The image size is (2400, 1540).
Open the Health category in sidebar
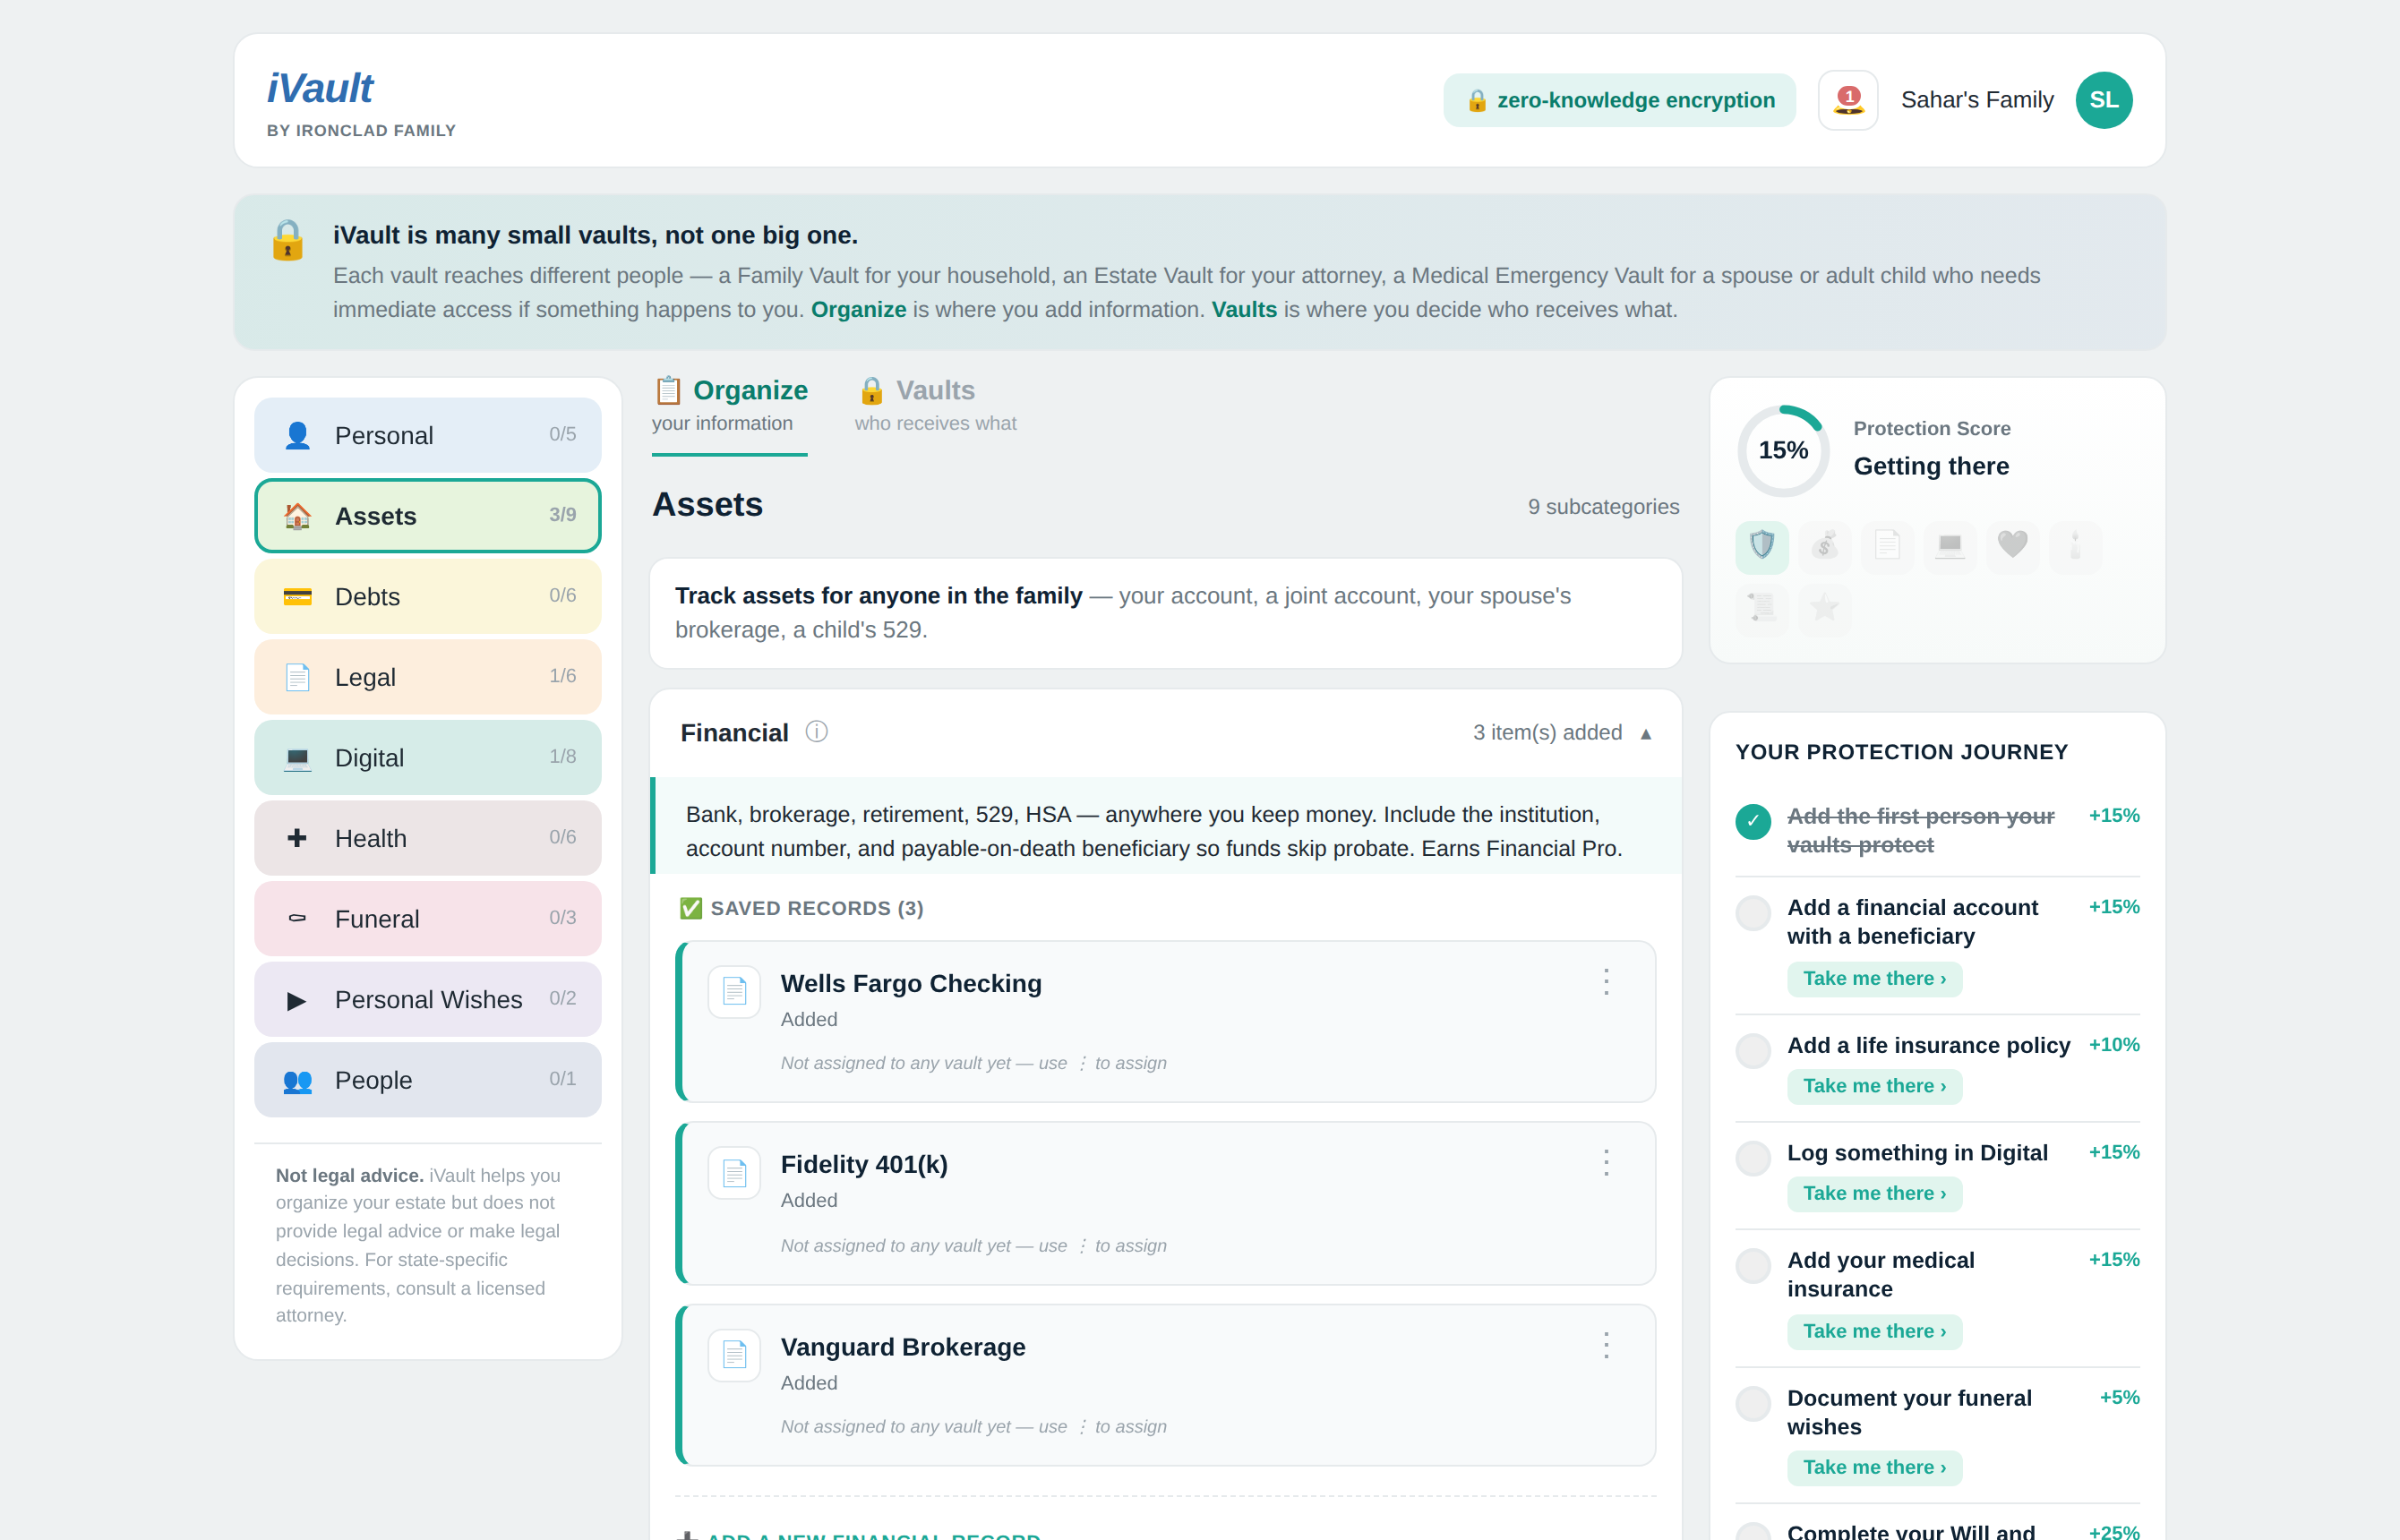pos(428,838)
